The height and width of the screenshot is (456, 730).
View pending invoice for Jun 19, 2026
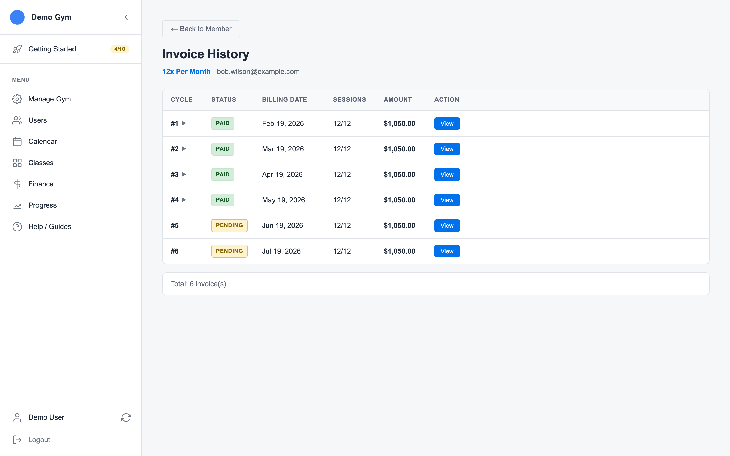click(447, 225)
